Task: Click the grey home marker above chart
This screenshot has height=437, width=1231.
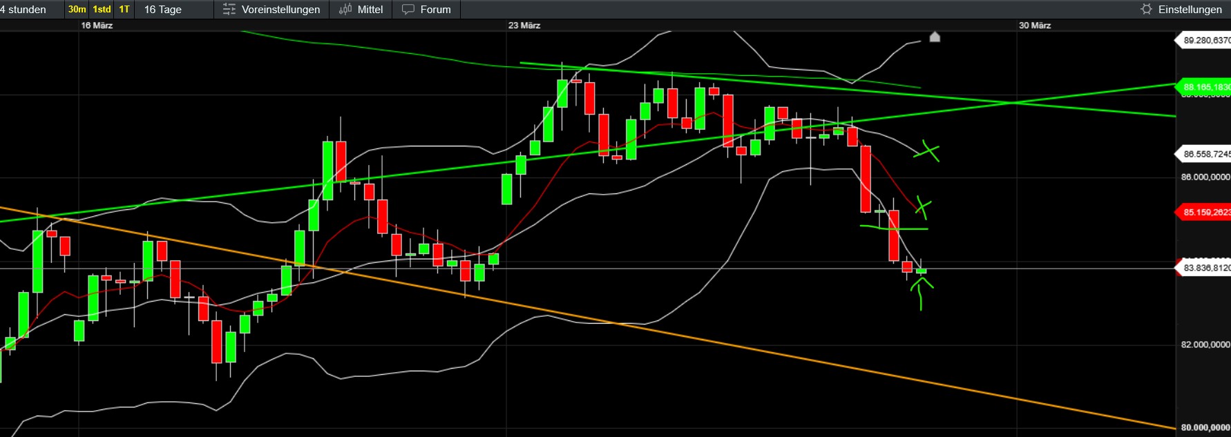Action: [935, 37]
